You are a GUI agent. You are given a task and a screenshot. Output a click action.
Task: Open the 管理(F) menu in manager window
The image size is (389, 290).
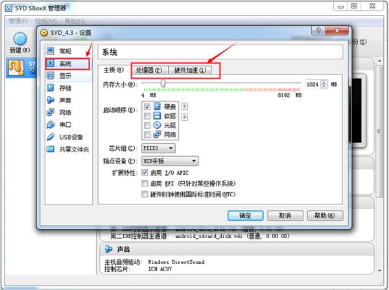pyautogui.click(x=18, y=21)
